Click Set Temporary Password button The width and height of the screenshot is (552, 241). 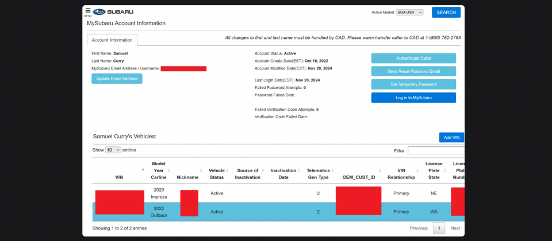(413, 84)
